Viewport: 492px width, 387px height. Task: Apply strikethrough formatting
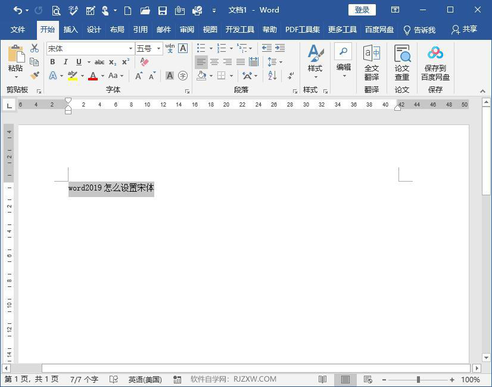[99, 62]
